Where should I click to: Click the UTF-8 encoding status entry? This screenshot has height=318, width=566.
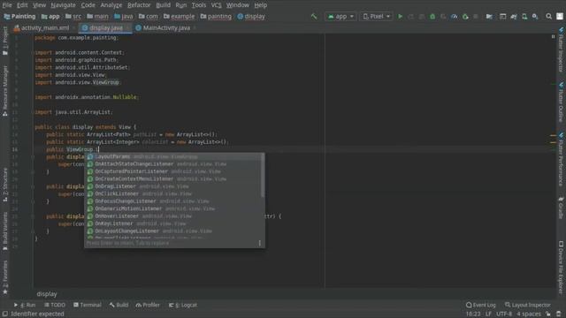503,314
